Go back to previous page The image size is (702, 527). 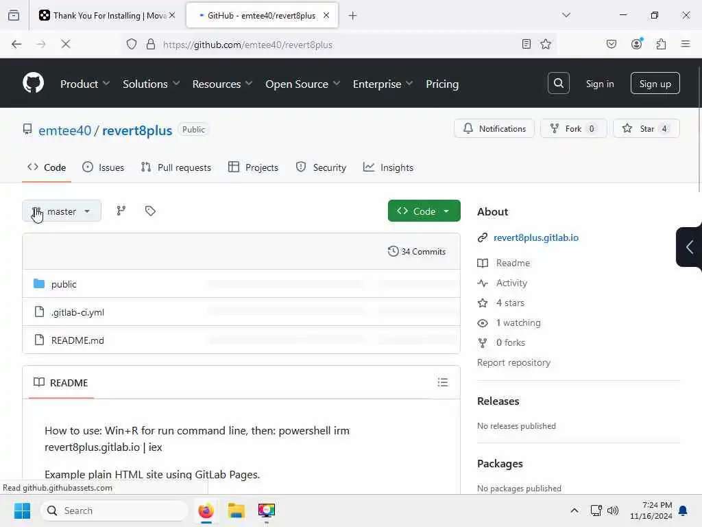tap(16, 44)
